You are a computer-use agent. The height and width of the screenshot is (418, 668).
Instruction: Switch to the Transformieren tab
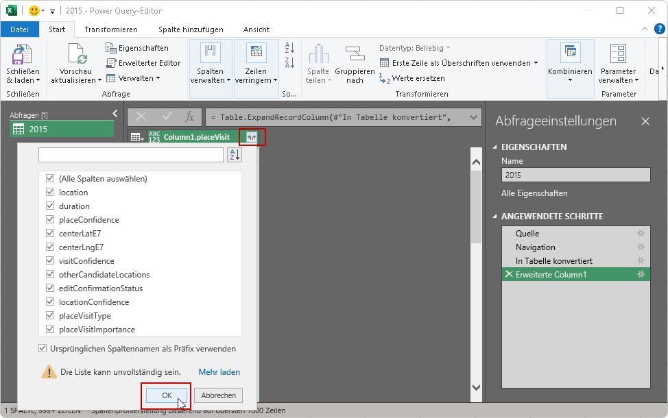click(110, 29)
